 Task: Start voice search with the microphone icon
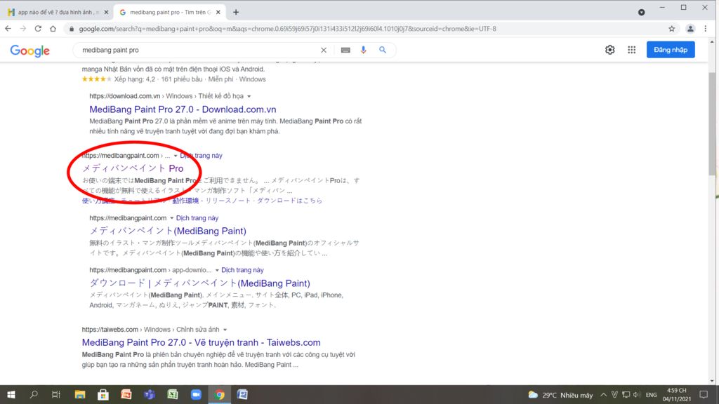[363, 50]
